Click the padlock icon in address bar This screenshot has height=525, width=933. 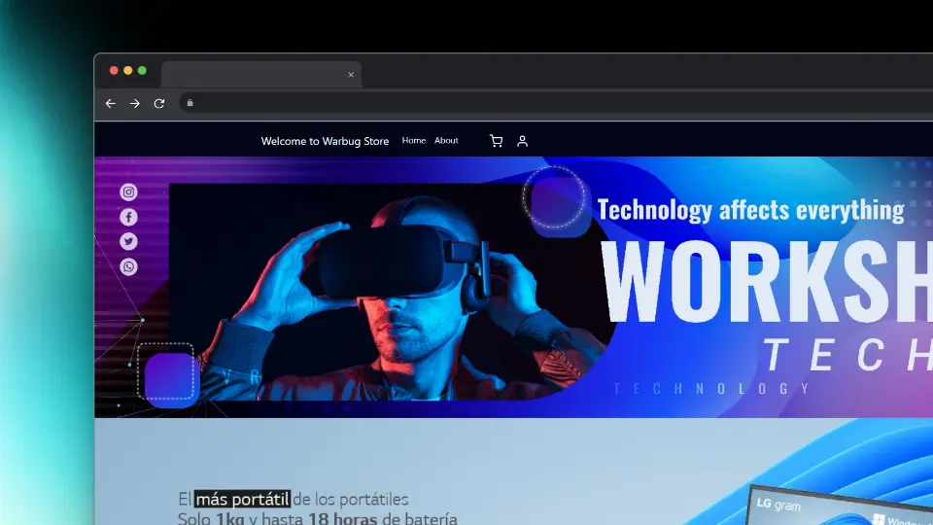[x=190, y=103]
